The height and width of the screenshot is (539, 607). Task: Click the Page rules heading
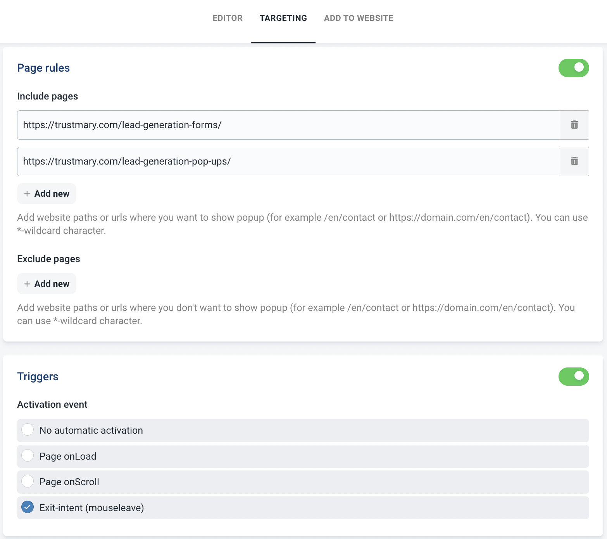[43, 68]
